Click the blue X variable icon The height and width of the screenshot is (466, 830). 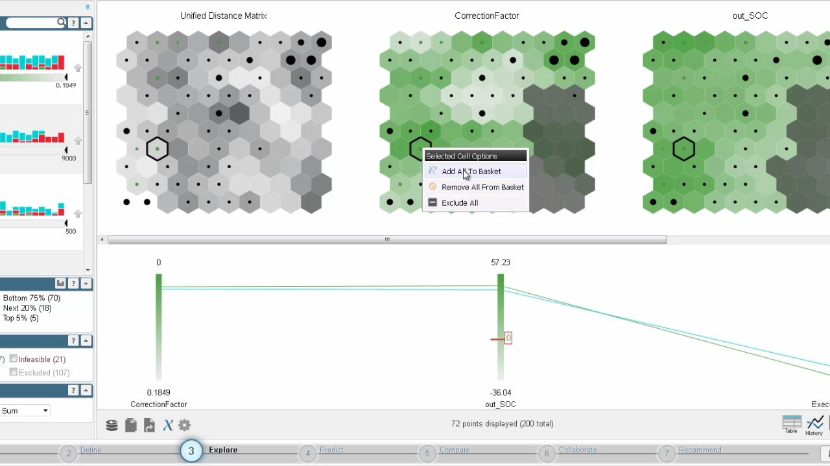[x=168, y=425]
